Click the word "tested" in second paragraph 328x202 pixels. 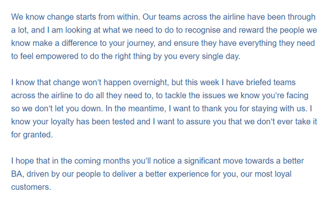click(123, 122)
